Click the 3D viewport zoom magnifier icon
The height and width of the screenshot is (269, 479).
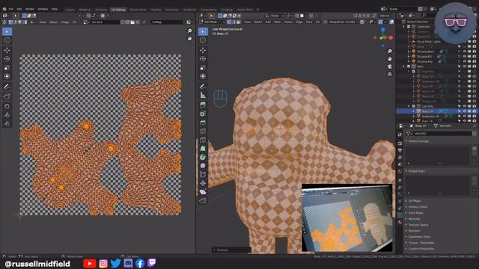[x=389, y=52]
